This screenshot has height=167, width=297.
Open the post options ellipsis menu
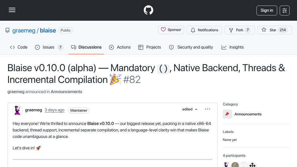(208, 109)
